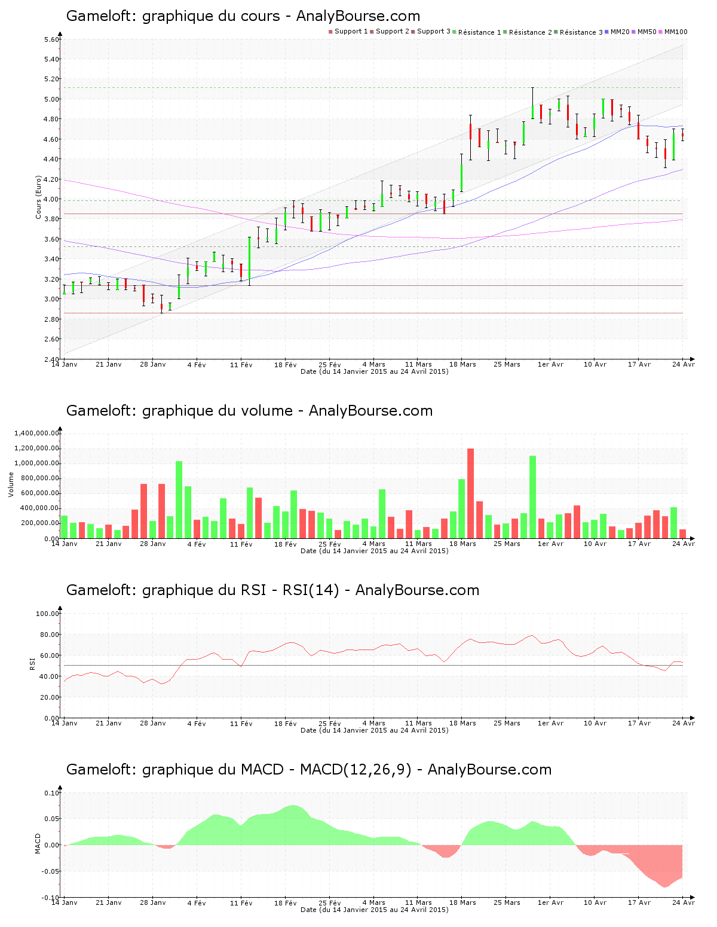Screen dimensions: 717x927
Task: Select the Support 1 legend label
Action: [351, 32]
